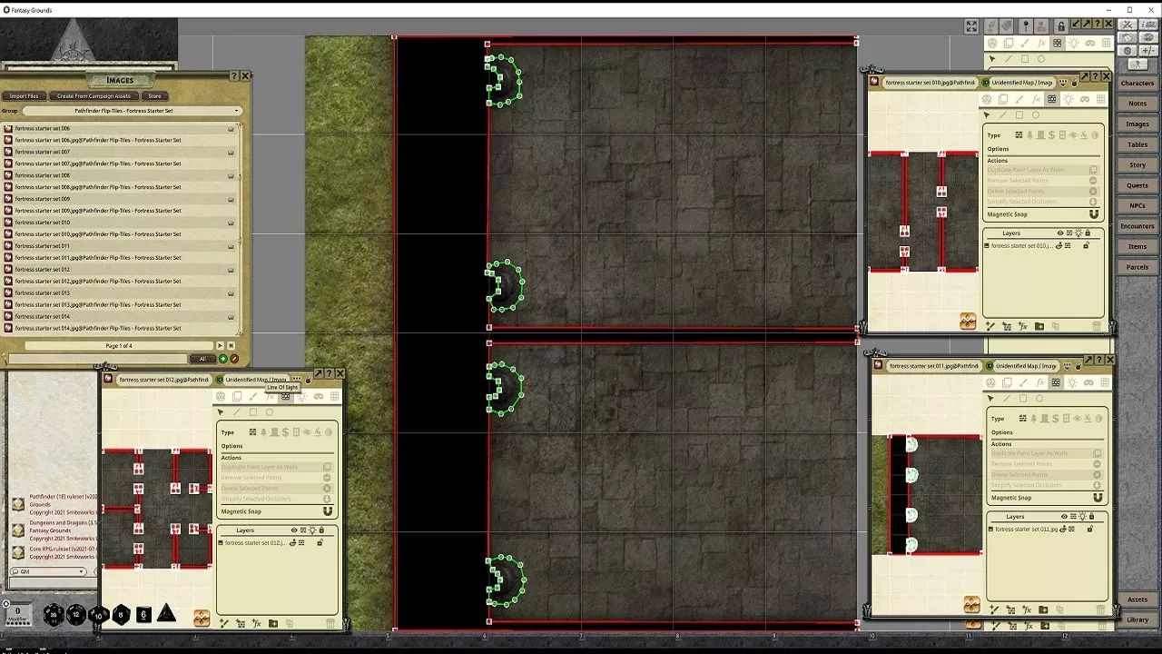The width and height of the screenshot is (1162, 654).
Task: Open grid settings in set 012 window
Action: [334, 397]
